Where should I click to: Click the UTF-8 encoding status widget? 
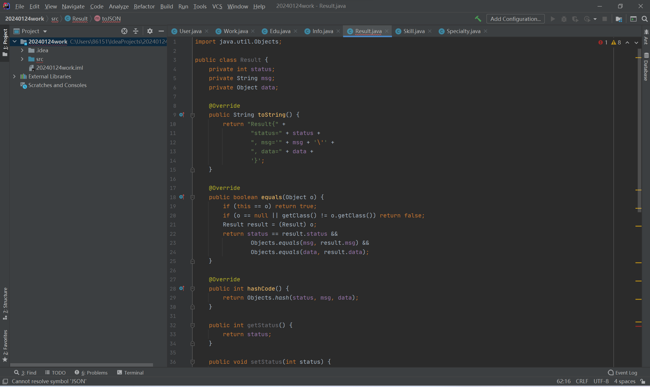tap(601, 381)
